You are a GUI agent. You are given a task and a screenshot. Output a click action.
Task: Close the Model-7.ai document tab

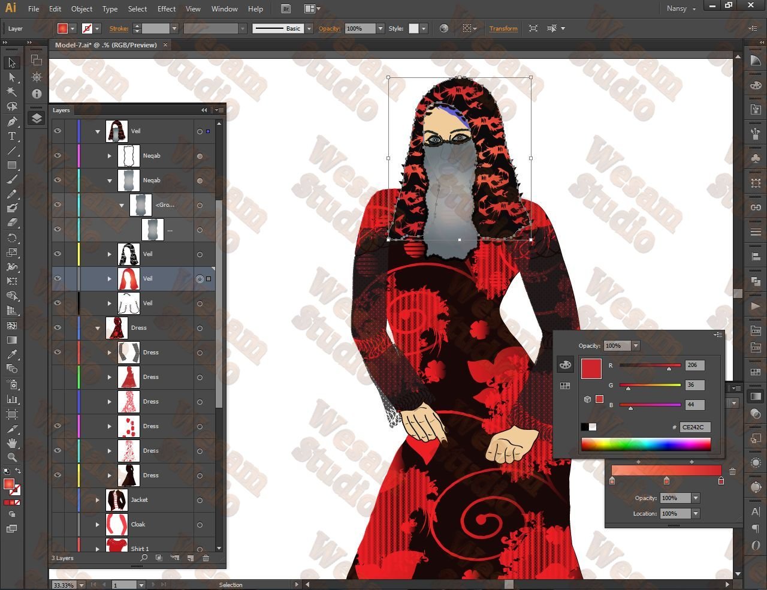click(165, 45)
